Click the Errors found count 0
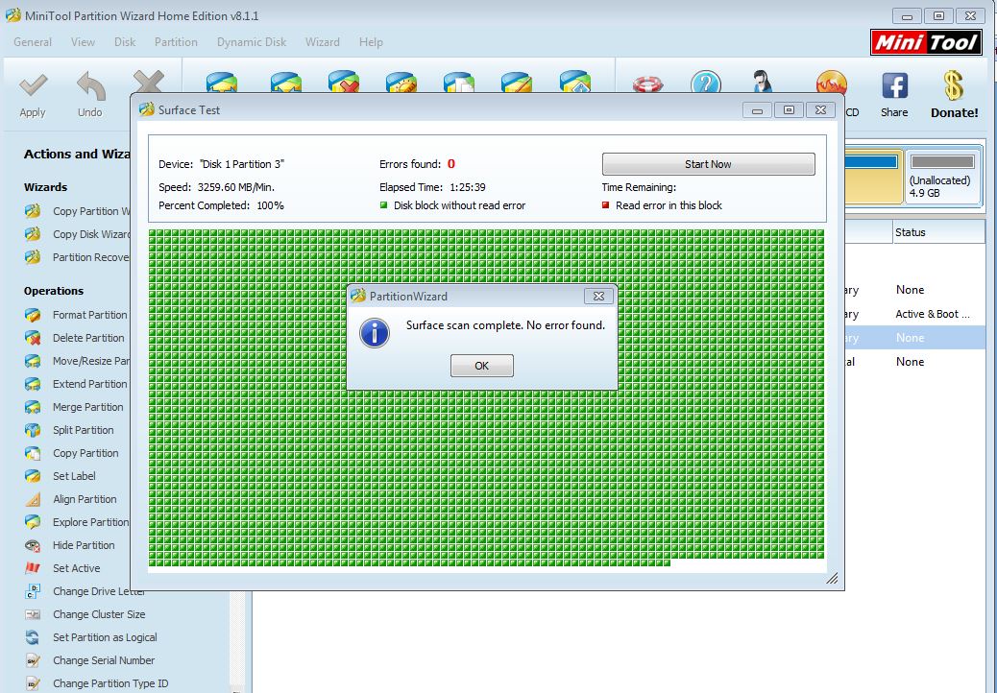 pyautogui.click(x=450, y=163)
